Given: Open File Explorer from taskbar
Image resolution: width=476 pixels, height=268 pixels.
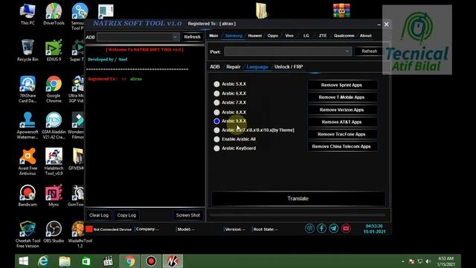Looking at the screenshot, I should click(x=65, y=261).
